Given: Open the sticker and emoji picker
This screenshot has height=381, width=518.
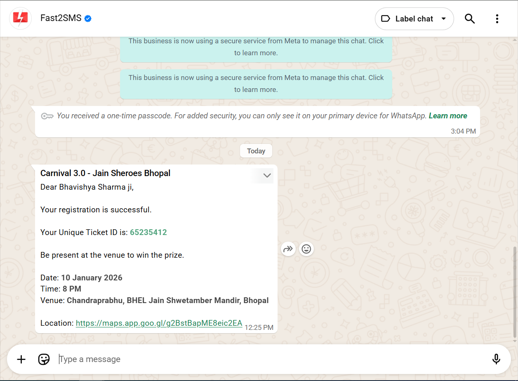Looking at the screenshot, I should coord(44,359).
